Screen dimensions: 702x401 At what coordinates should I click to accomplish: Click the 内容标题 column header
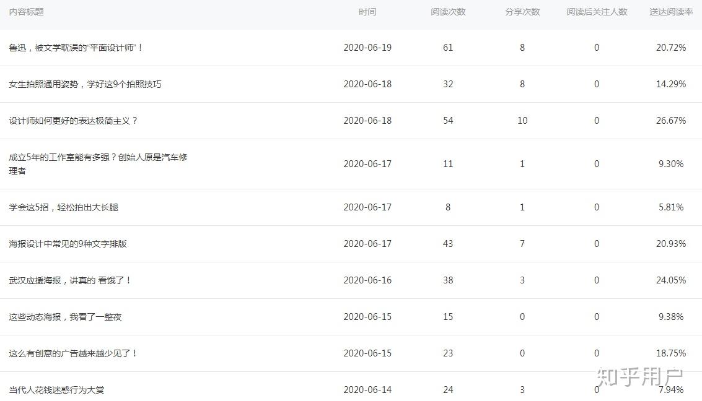pyautogui.click(x=26, y=12)
